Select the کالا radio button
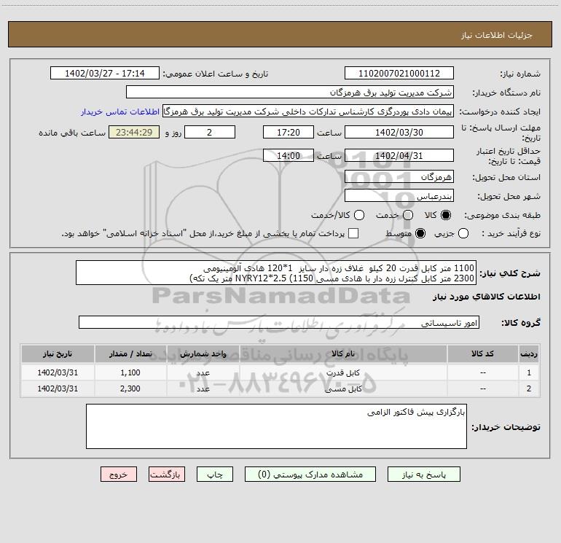The width and height of the screenshot is (561, 543). [446, 215]
